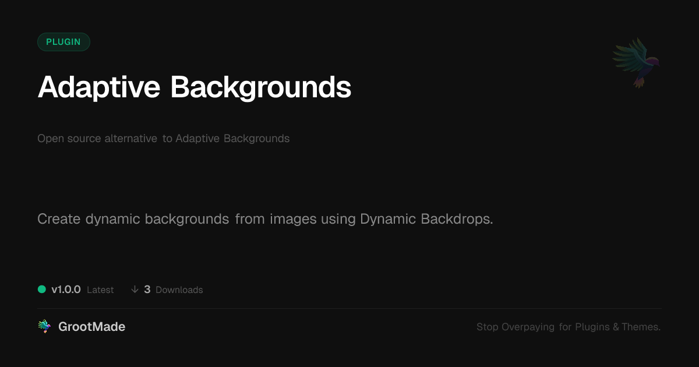The image size is (699, 367).
Task: Click the horizontal divider above the footer
Action: tap(349, 308)
